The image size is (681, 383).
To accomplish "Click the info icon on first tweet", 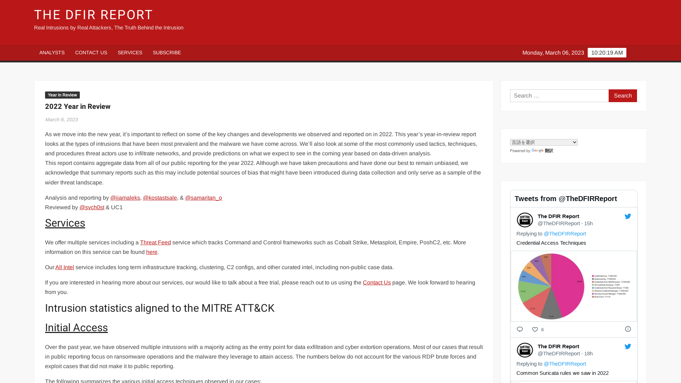I will [x=628, y=329].
